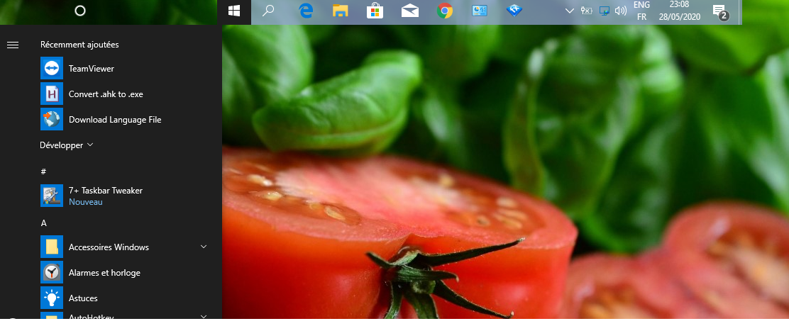Click the battery status tray icon

[x=586, y=11]
